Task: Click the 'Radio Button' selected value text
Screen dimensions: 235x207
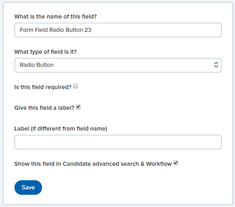Action: (x=37, y=65)
